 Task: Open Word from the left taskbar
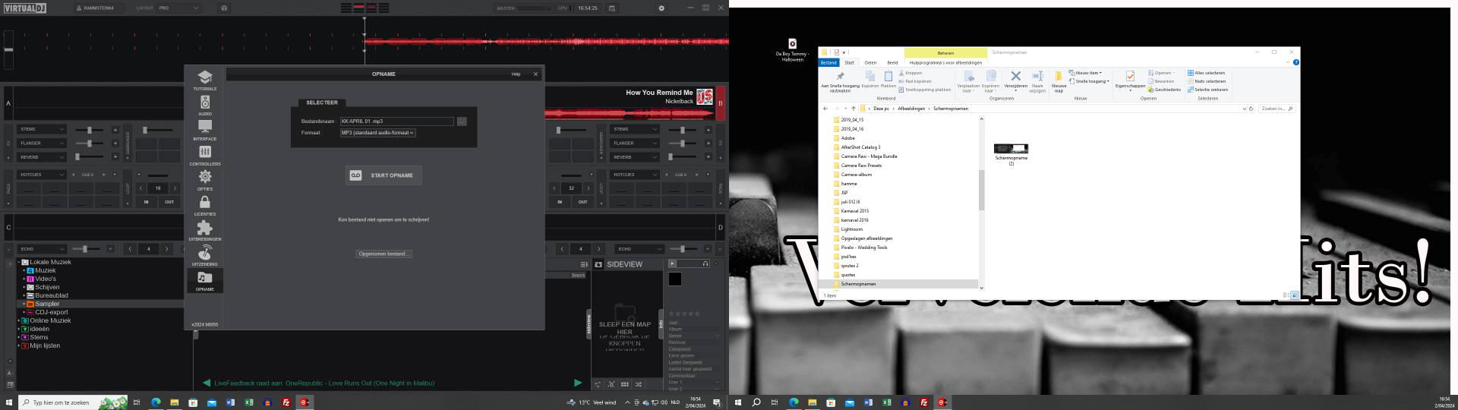pos(230,402)
